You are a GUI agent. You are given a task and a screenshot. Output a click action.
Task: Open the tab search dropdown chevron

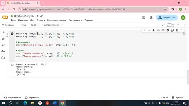tap(3, 3)
